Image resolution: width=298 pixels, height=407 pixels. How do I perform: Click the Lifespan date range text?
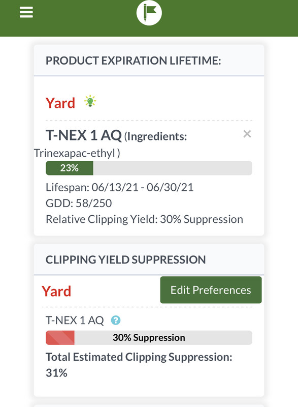pos(120,187)
